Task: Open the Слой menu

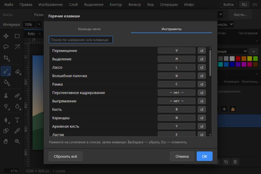Action: point(73,5)
